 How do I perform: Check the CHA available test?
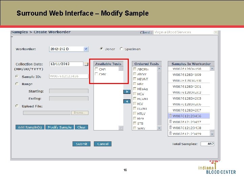point(96,69)
